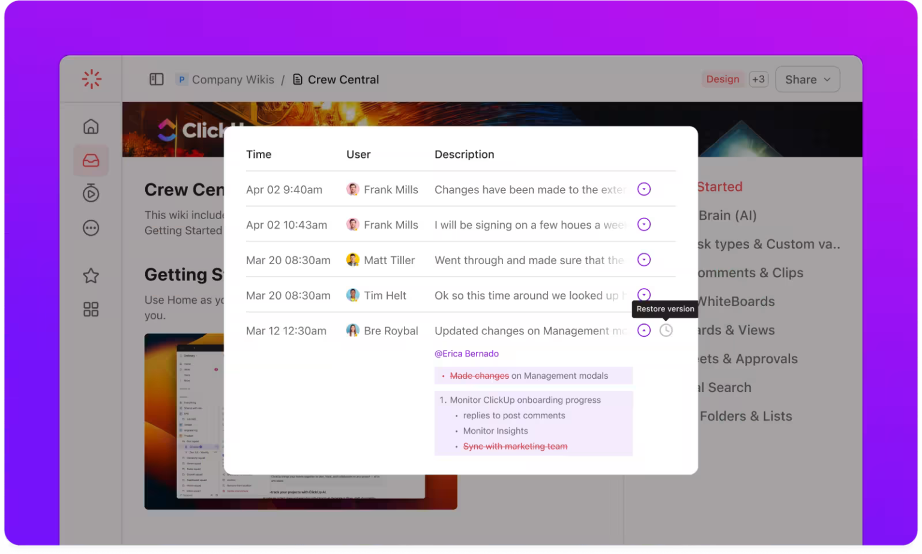Click the ellipsis More icon in sidebar
This screenshot has height=554, width=922.
click(91, 227)
